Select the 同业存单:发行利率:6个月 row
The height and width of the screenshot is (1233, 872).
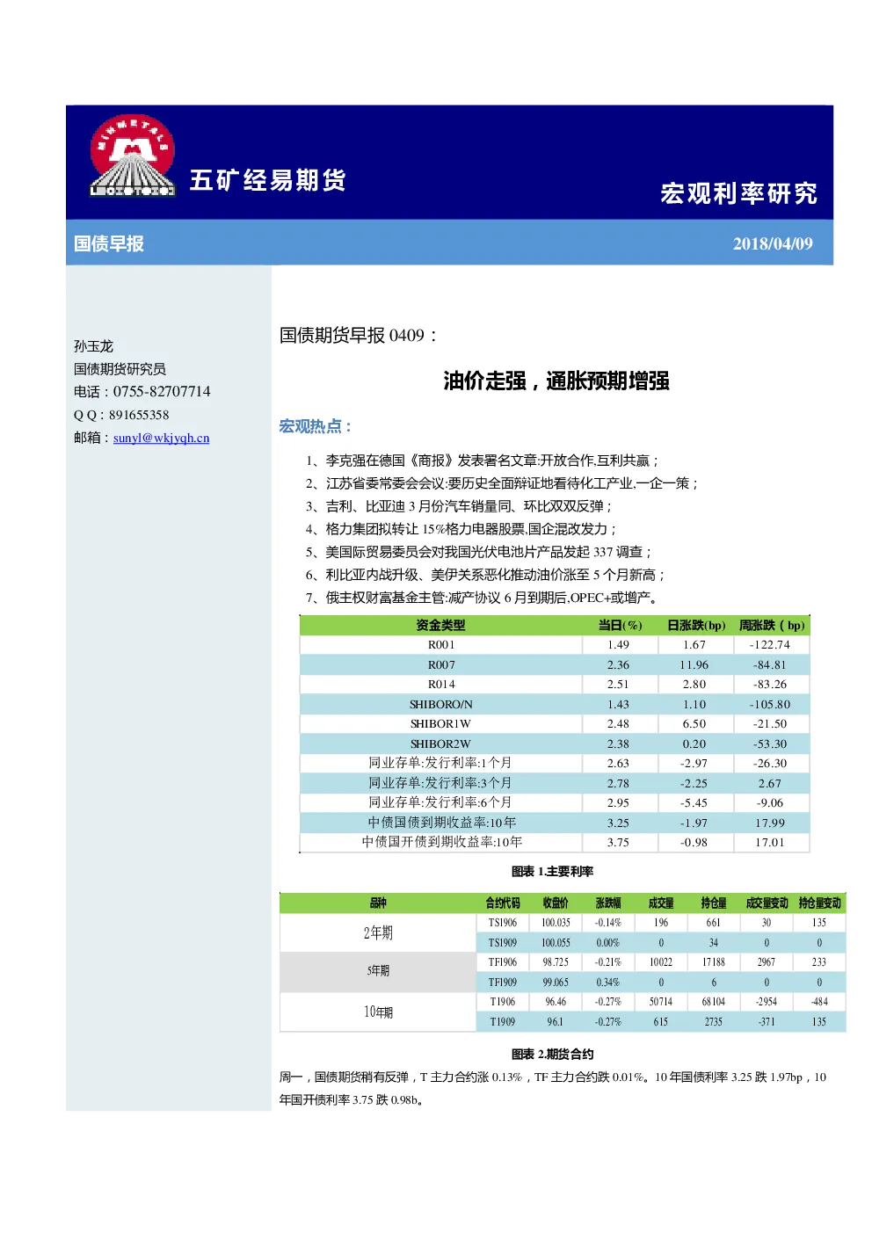click(x=554, y=802)
